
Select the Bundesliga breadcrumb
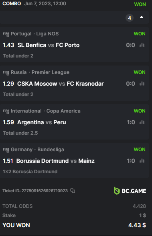coord(51,150)
